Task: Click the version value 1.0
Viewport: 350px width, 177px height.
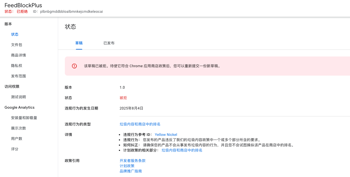Action: (x=122, y=87)
